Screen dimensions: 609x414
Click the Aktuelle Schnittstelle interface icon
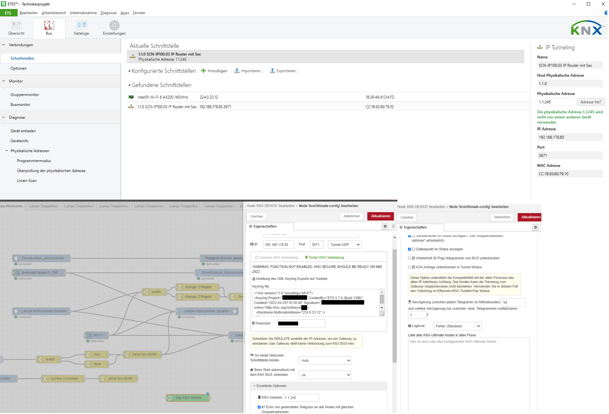pyautogui.click(x=133, y=56)
